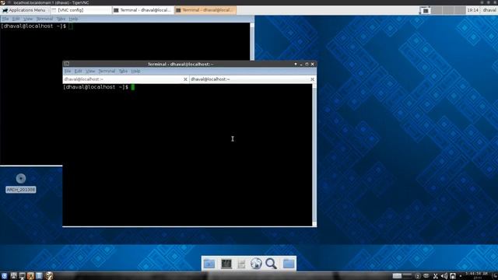Switch to third workspace in pager
This screenshot has height=280, width=498.
pos(448,10)
